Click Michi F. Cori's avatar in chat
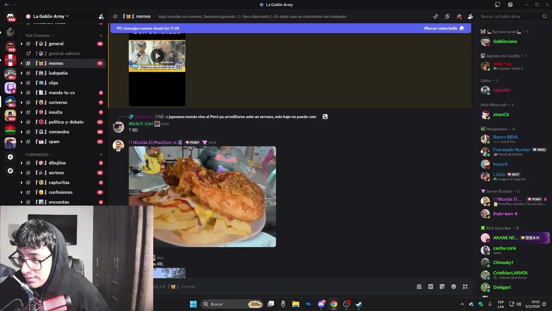The height and width of the screenshot is (311, 552). pyautogui.click(x=118, y=127)
